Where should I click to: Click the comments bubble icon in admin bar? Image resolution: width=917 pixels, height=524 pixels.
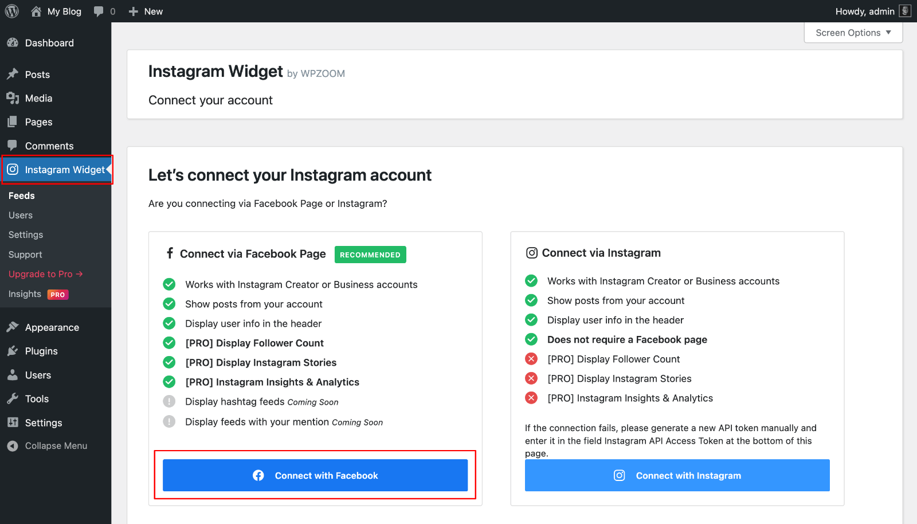point(99,11)
